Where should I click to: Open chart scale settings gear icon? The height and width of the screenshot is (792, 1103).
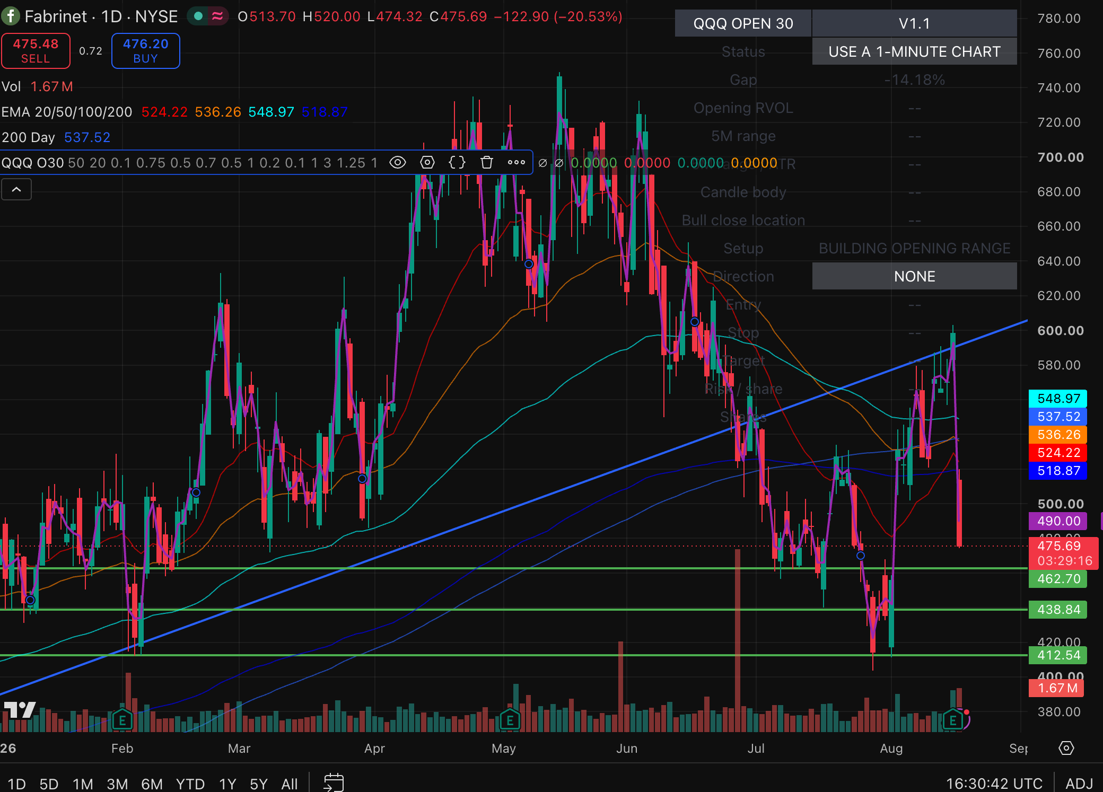[x=1066, y=748]
